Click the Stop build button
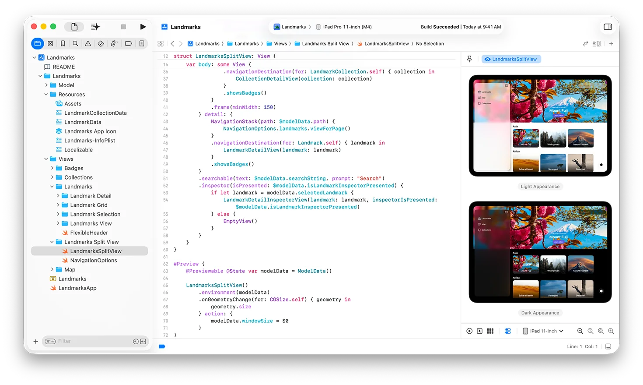The width and height of the screenshot is (643, 385). tap(123, 27)
